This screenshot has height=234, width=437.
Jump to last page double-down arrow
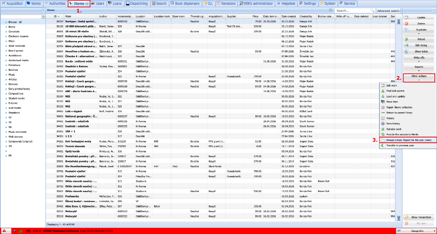[399, 217]
